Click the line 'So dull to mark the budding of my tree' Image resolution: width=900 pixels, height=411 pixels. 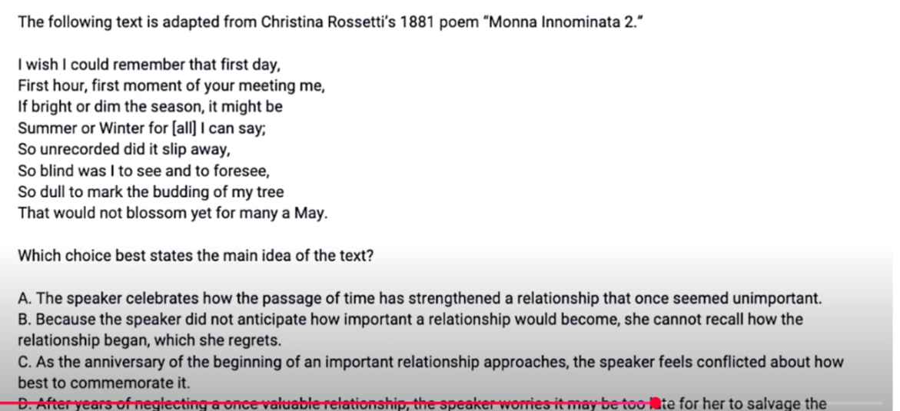151,192
